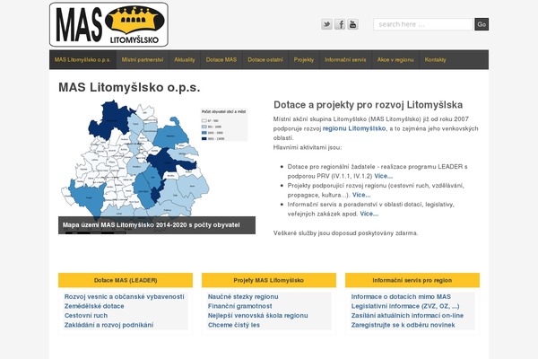
Task: Click the 'Projety MAS Litomyšlsko' yellow header
Action: point(269,280)
